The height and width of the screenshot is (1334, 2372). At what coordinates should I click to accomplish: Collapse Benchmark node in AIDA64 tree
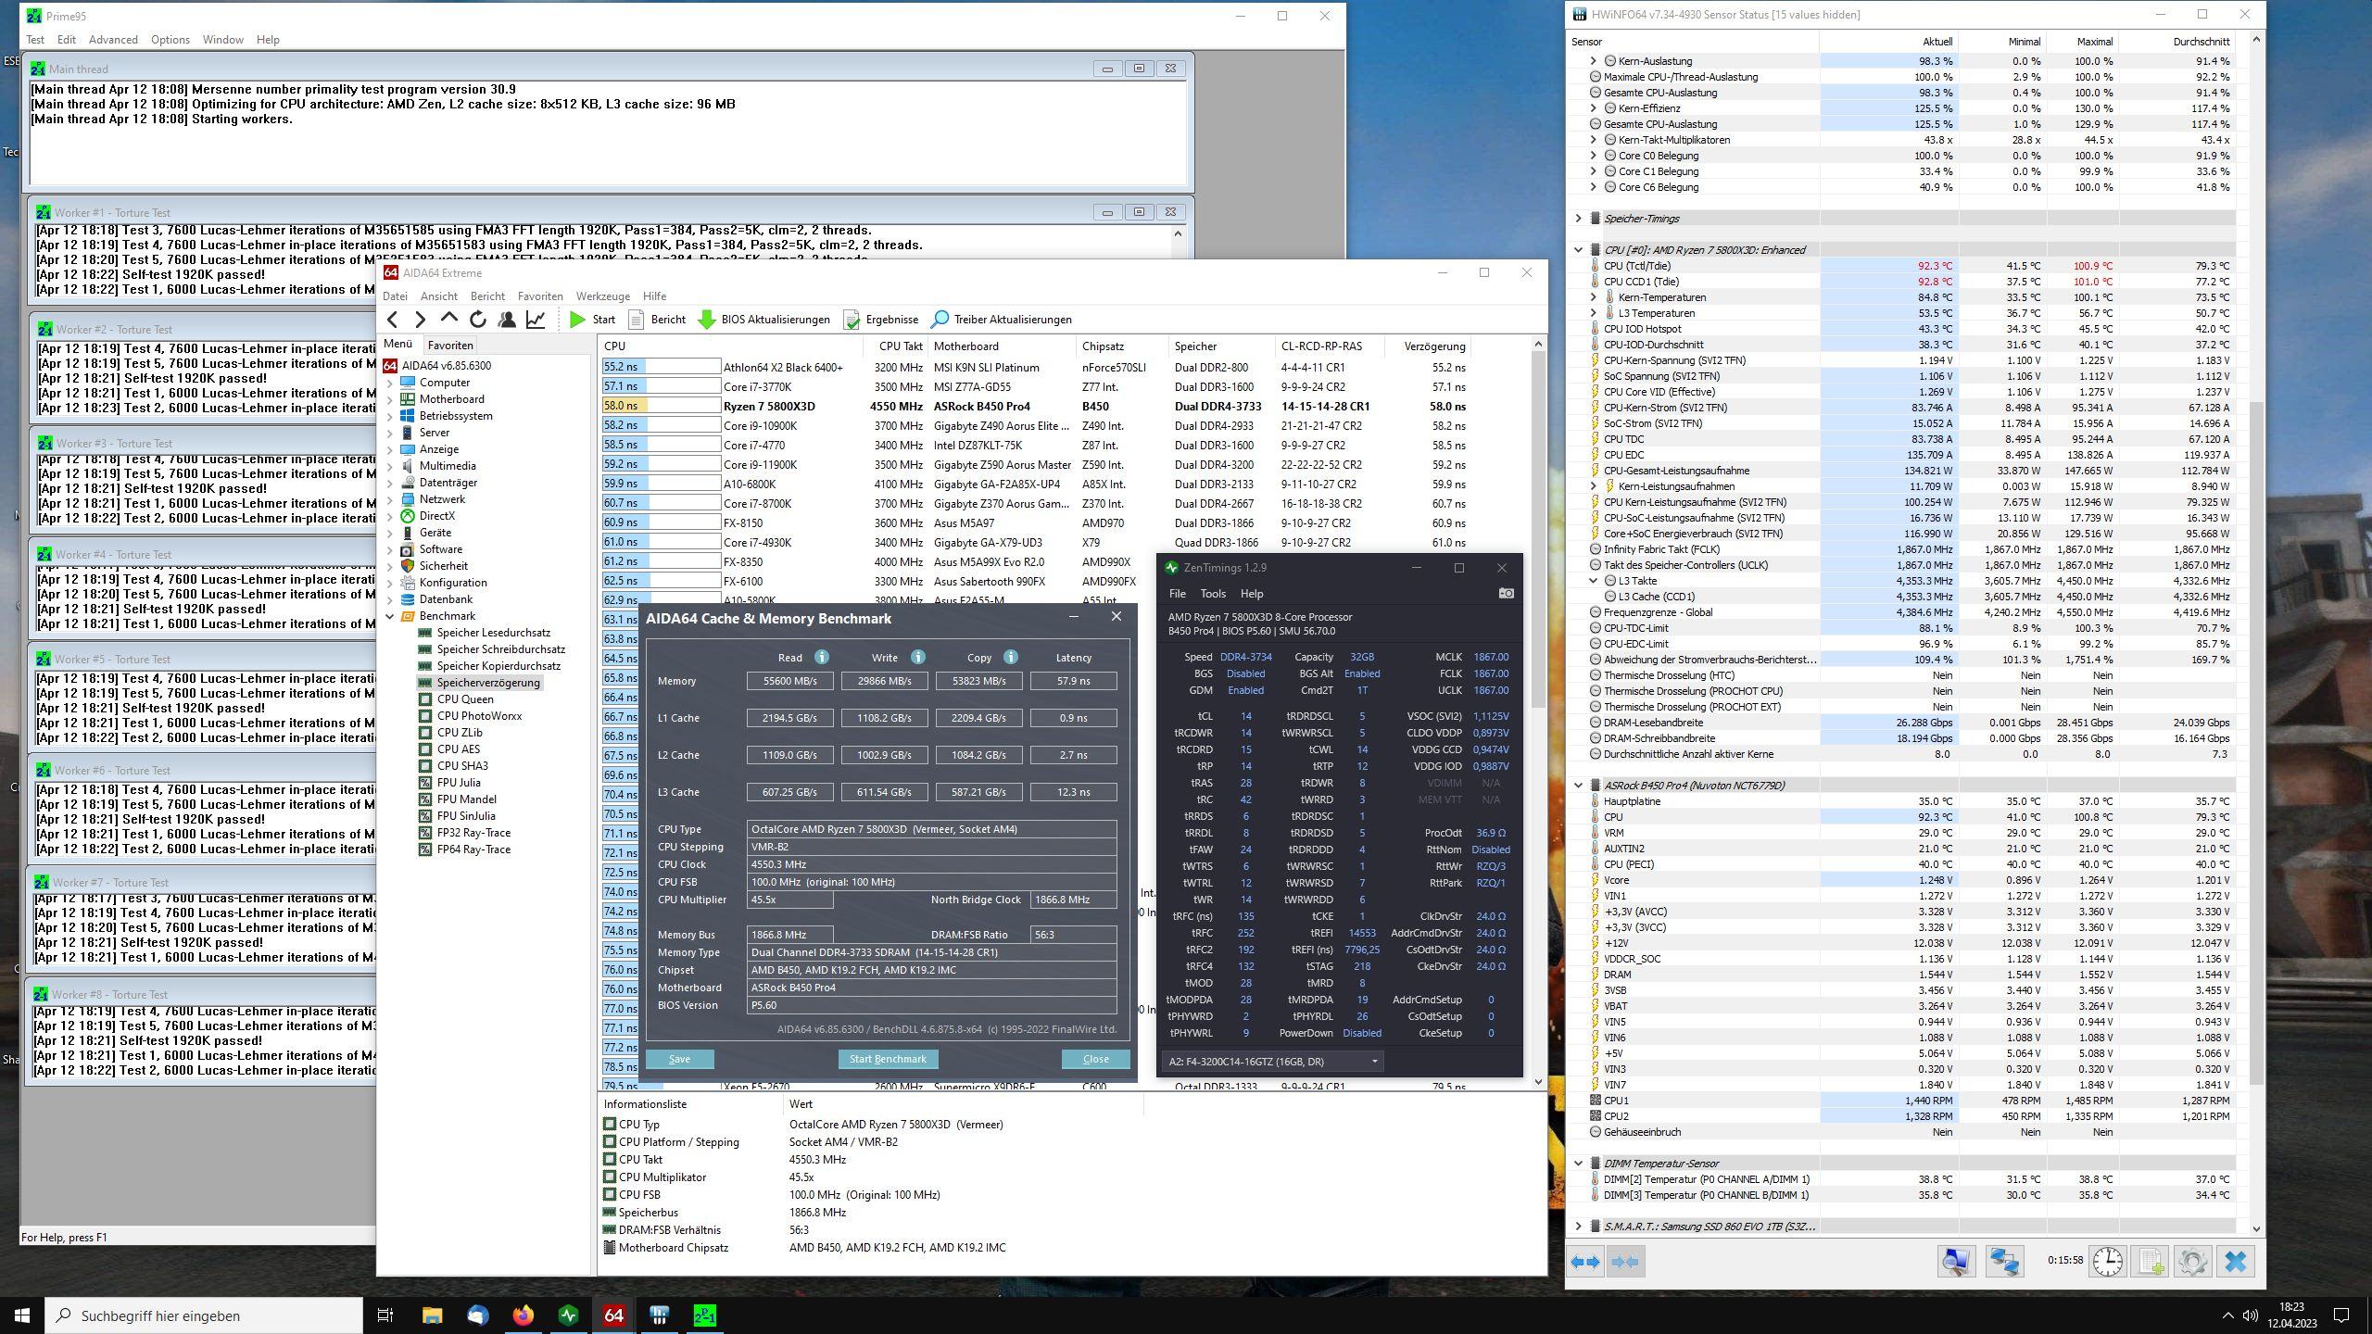click(390, 616)
